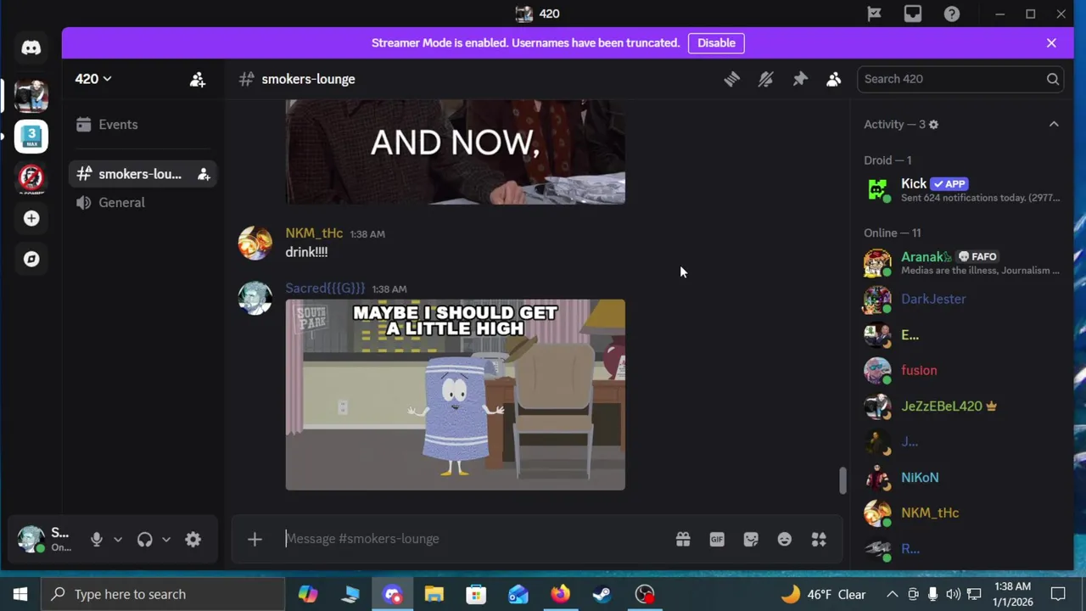Open pinned messages
1086x611 pixels.
click(x=800, y=79)
